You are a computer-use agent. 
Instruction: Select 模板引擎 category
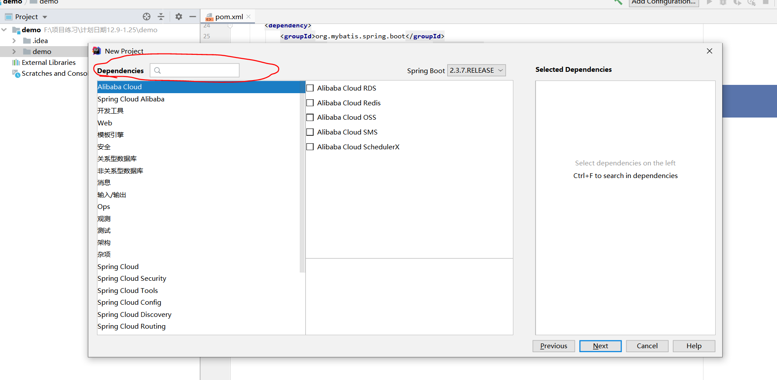(x=198, y=135)
